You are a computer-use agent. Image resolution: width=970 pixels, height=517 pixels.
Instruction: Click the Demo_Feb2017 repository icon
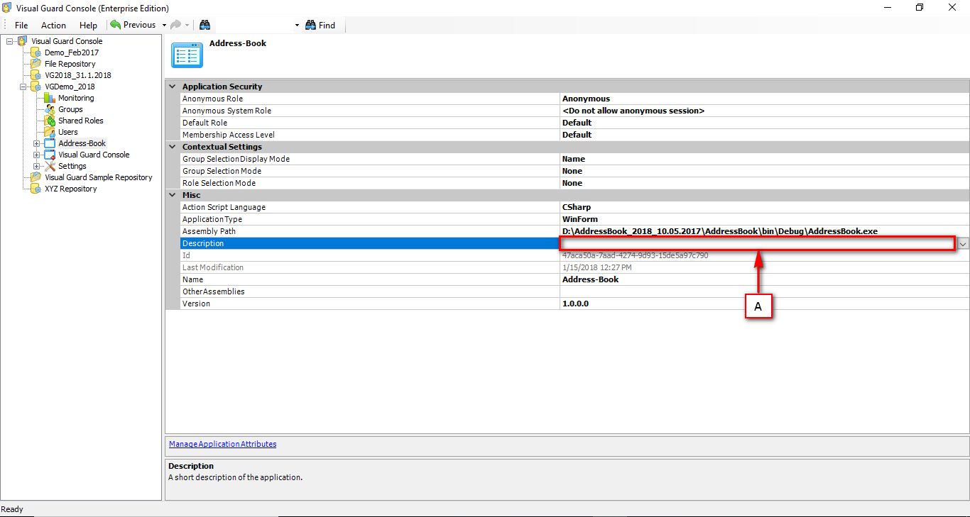point(36,52)
